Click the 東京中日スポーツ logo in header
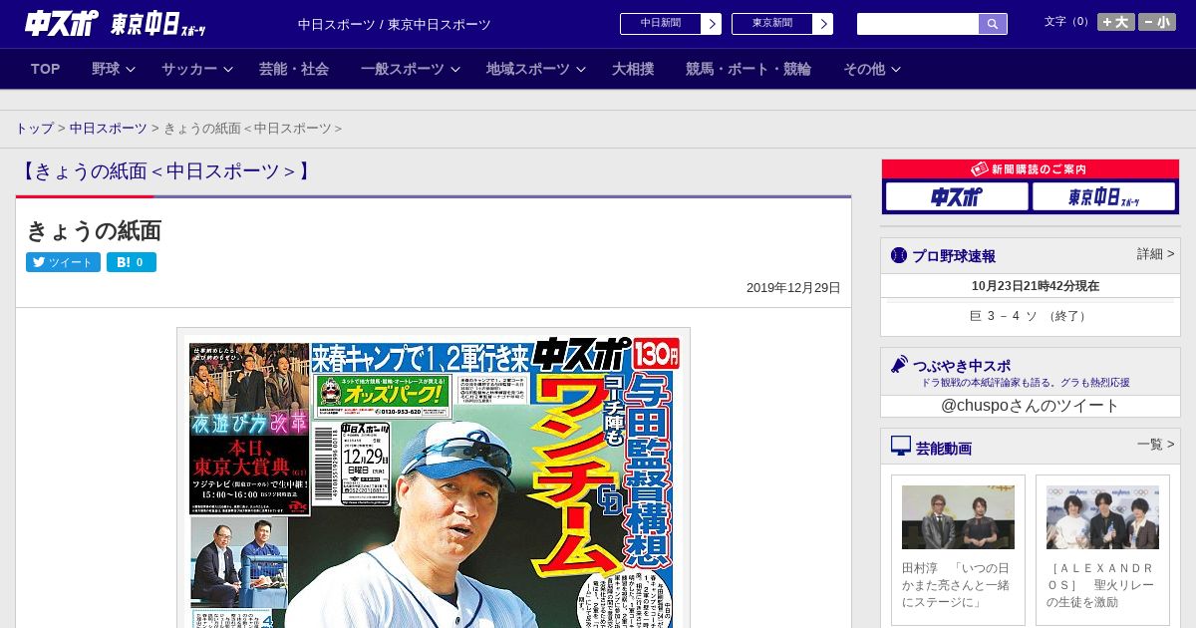1196x628 pixels. tap(158, 24)
